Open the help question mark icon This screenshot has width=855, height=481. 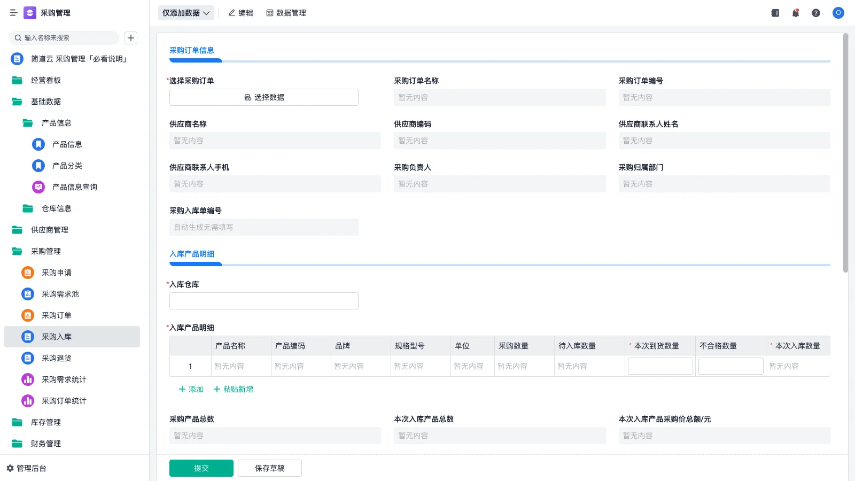[816, 13]
